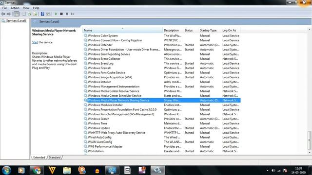
Task: Click the vertical scrollbar thumb of the services list
Action: coord(310,140)
